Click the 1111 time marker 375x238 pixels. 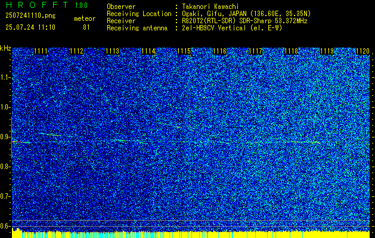[x=41, y=51]
